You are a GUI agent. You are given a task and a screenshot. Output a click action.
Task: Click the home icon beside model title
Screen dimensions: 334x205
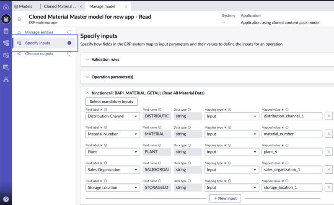(x=19, y=19)
